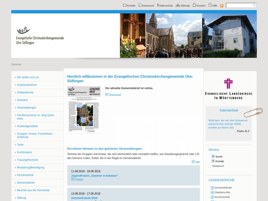
Task: Expand the Kindertagesstätte sidebar section
Action: coord(27,126)
